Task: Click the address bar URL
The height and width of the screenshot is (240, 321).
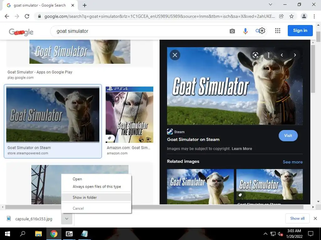Action: tap(160, 16)
